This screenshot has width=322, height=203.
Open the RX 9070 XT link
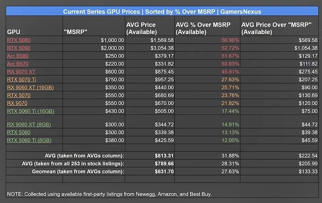click(x=21, y=71)
